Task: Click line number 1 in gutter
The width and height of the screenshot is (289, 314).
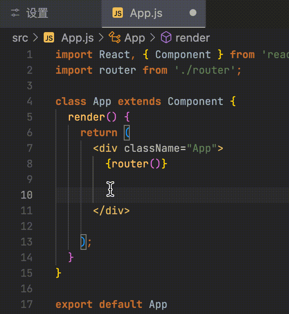Action: (x=29, y=55)
